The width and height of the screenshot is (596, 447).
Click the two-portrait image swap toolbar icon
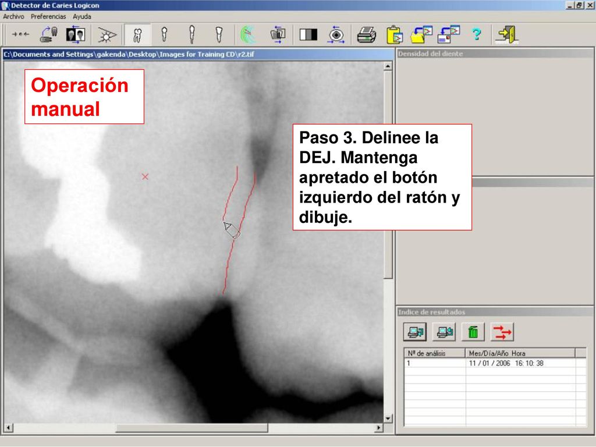[75, 34]
